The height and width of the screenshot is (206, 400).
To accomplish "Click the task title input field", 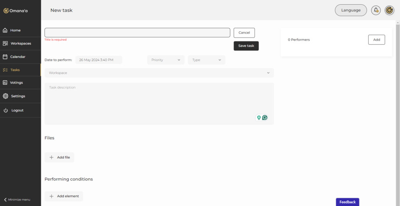I will tap(137, 32).
